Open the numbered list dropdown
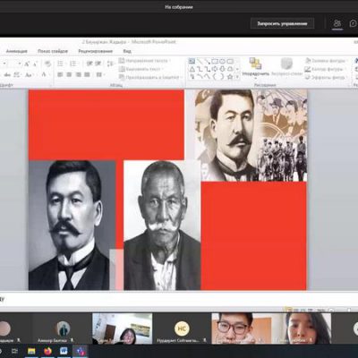This screenshot has height=358, width=358. [74, 64]
